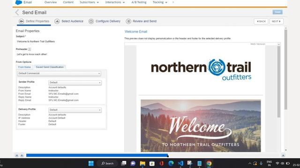
Task: Click the ENG IN language indicator
Action: pyautogui.click(x=269, y=163)
